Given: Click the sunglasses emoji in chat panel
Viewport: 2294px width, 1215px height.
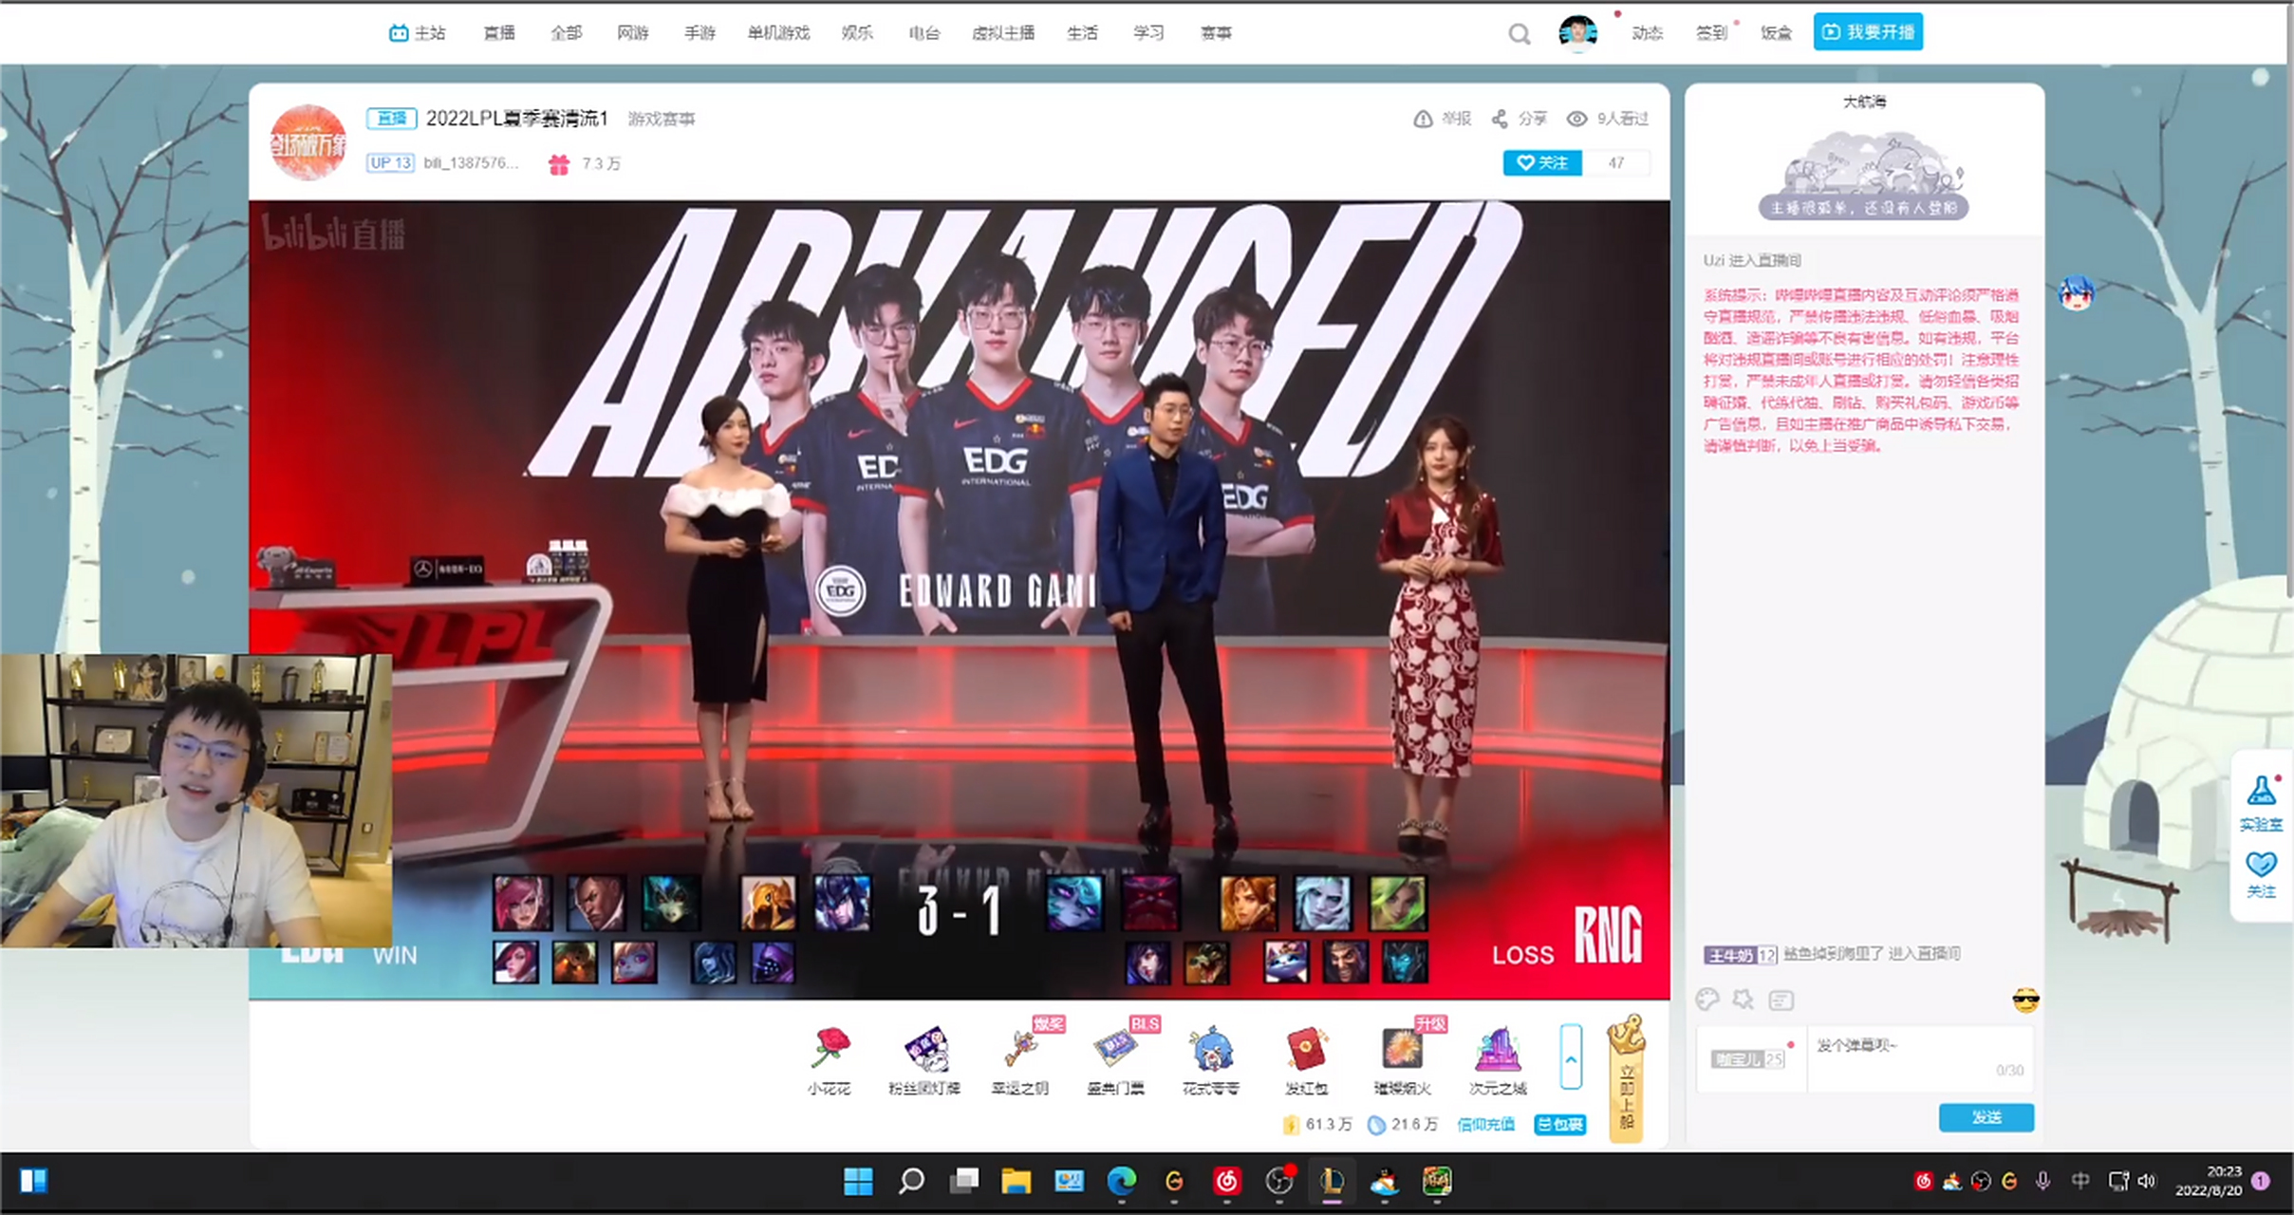Looking at the screenshot, I should [x=2025, y=1000].
